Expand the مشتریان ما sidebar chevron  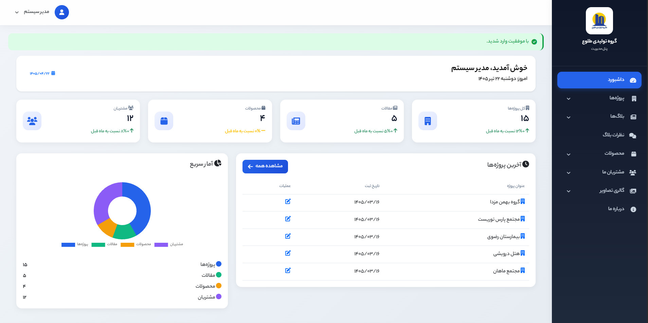pos(569,173)
